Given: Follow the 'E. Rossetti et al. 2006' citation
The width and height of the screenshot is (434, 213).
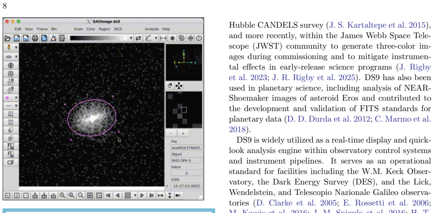Looking at the screenshot, I should coord(387,203).
